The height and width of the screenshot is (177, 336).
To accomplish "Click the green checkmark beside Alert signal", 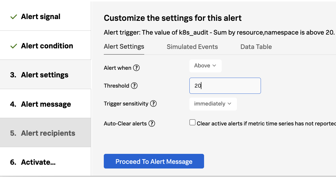I will tap(13, 17).
